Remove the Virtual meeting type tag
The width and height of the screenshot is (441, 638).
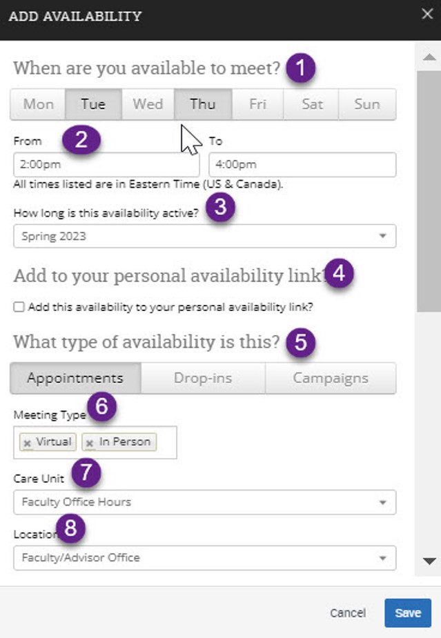click(28, 443)
